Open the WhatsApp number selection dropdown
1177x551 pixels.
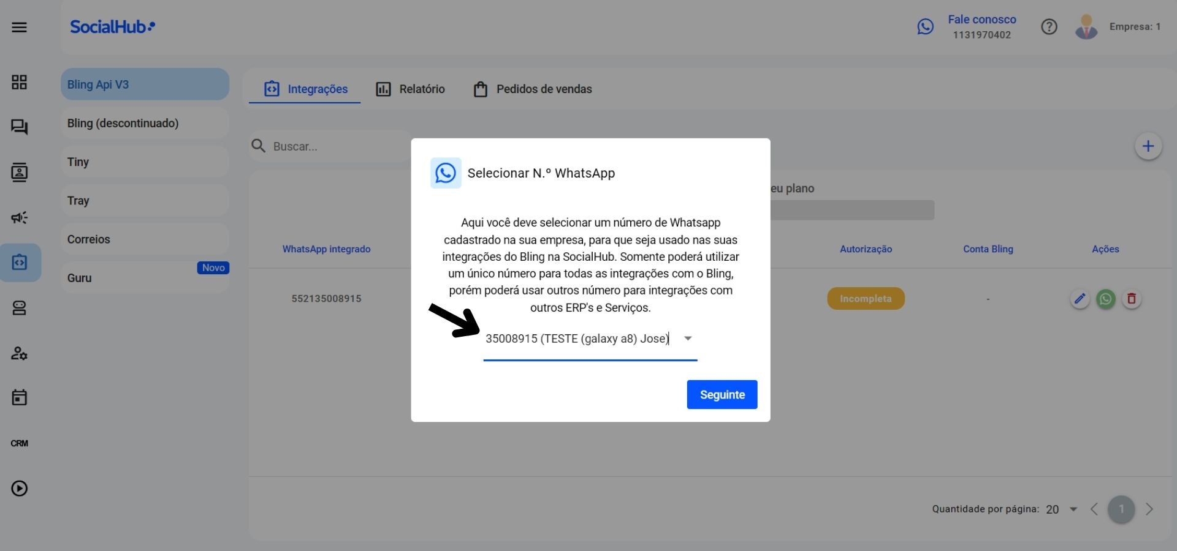point(688,339)
